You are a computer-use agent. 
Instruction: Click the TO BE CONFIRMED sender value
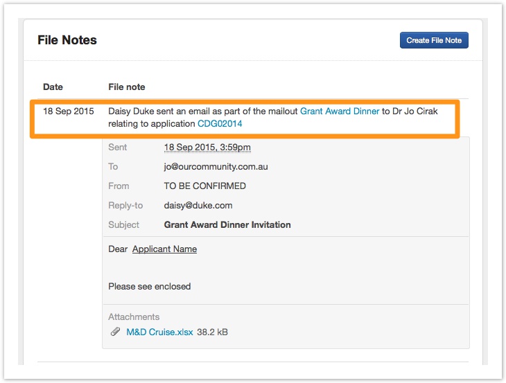coord(204,186)
